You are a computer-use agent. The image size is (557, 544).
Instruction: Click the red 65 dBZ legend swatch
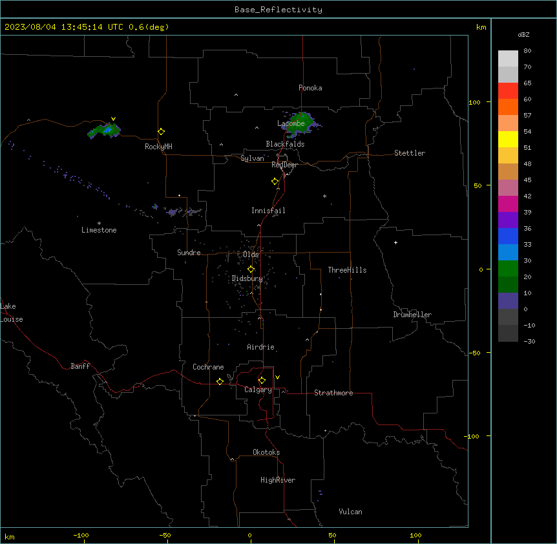coord(508,90)
